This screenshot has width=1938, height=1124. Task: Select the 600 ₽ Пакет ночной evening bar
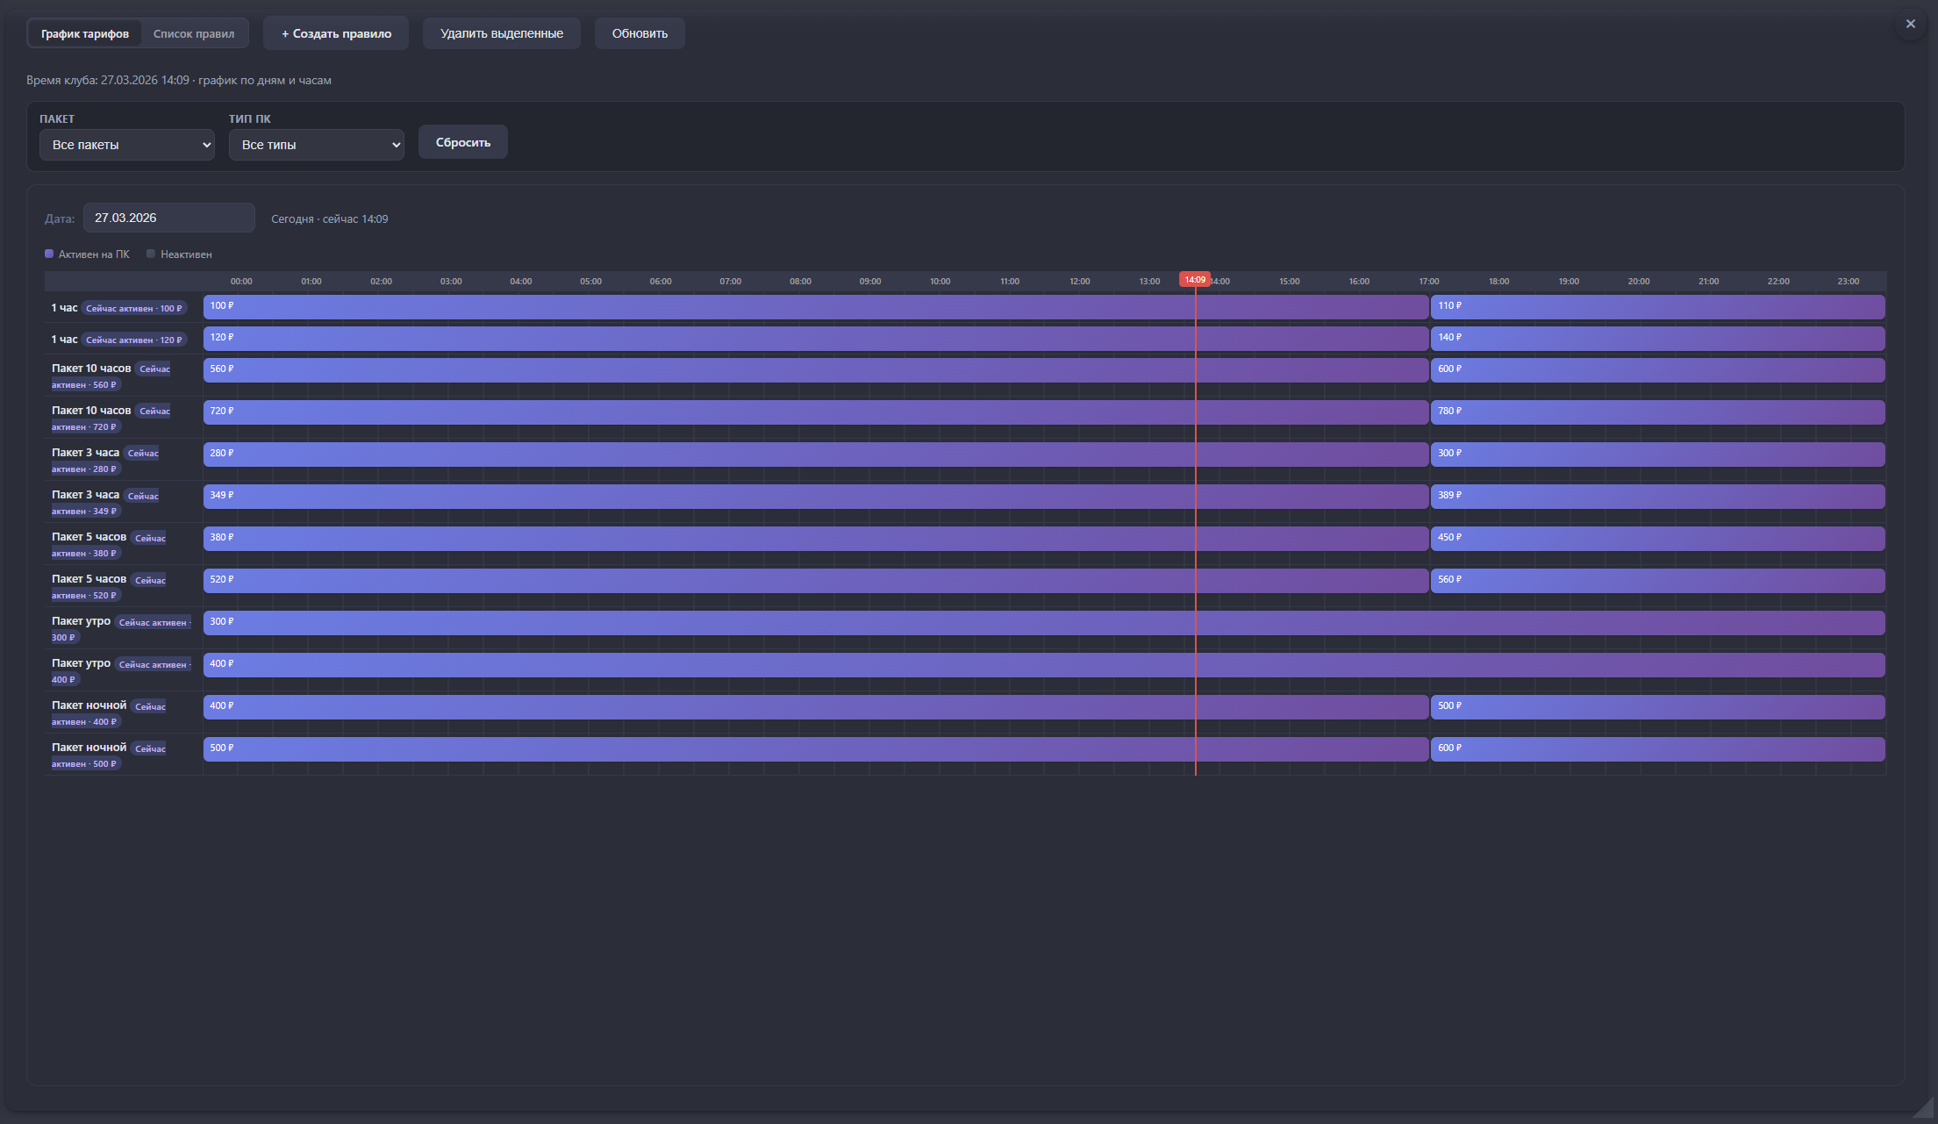1656,748
